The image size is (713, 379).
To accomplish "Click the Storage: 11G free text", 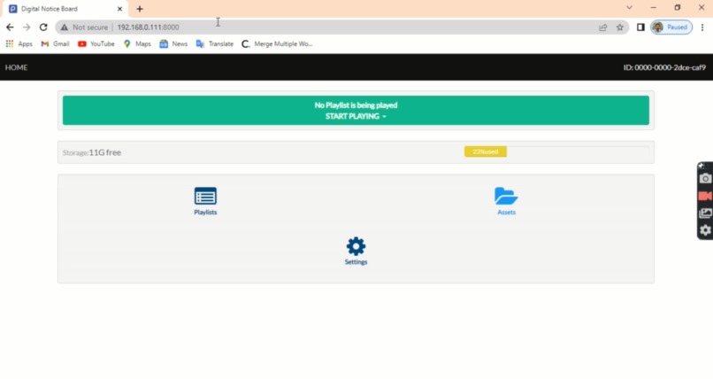I will pos(92,152).
